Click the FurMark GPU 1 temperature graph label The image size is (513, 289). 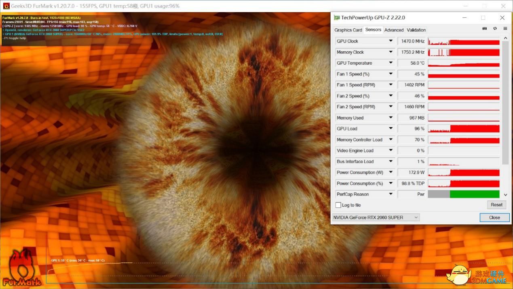[x=78, y=260]
